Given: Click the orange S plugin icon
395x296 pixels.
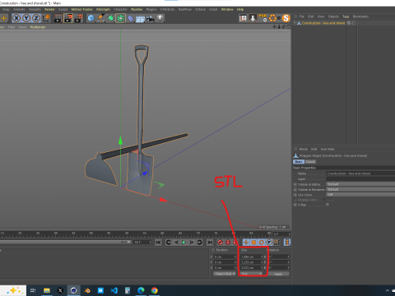Looking at the screenshot, I should (x=286, y=18).
